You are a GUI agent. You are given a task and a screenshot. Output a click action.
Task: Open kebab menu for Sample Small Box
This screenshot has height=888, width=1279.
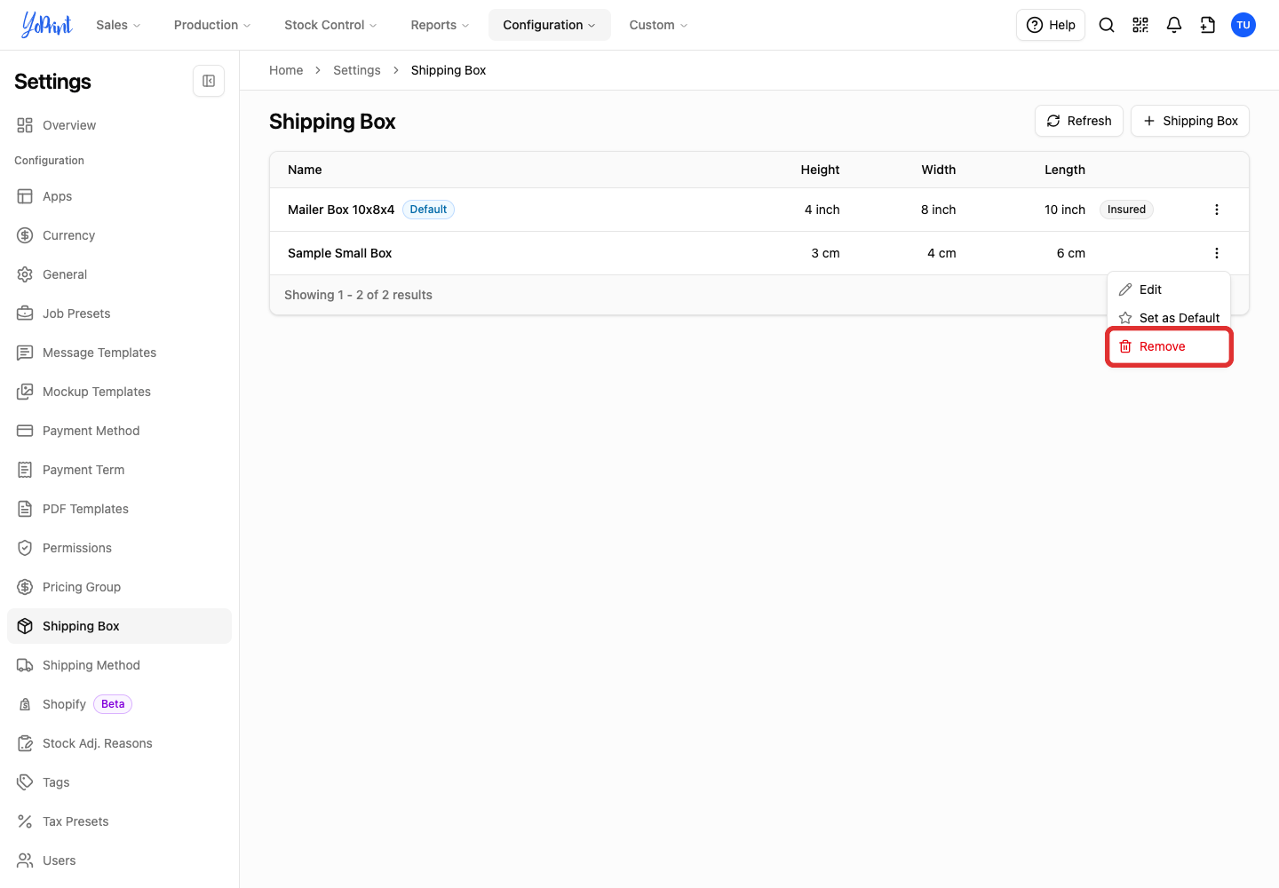click(1217, 253)
